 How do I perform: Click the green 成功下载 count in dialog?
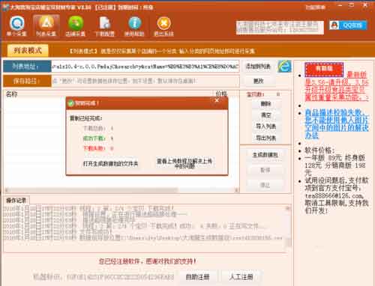[97, 139]
